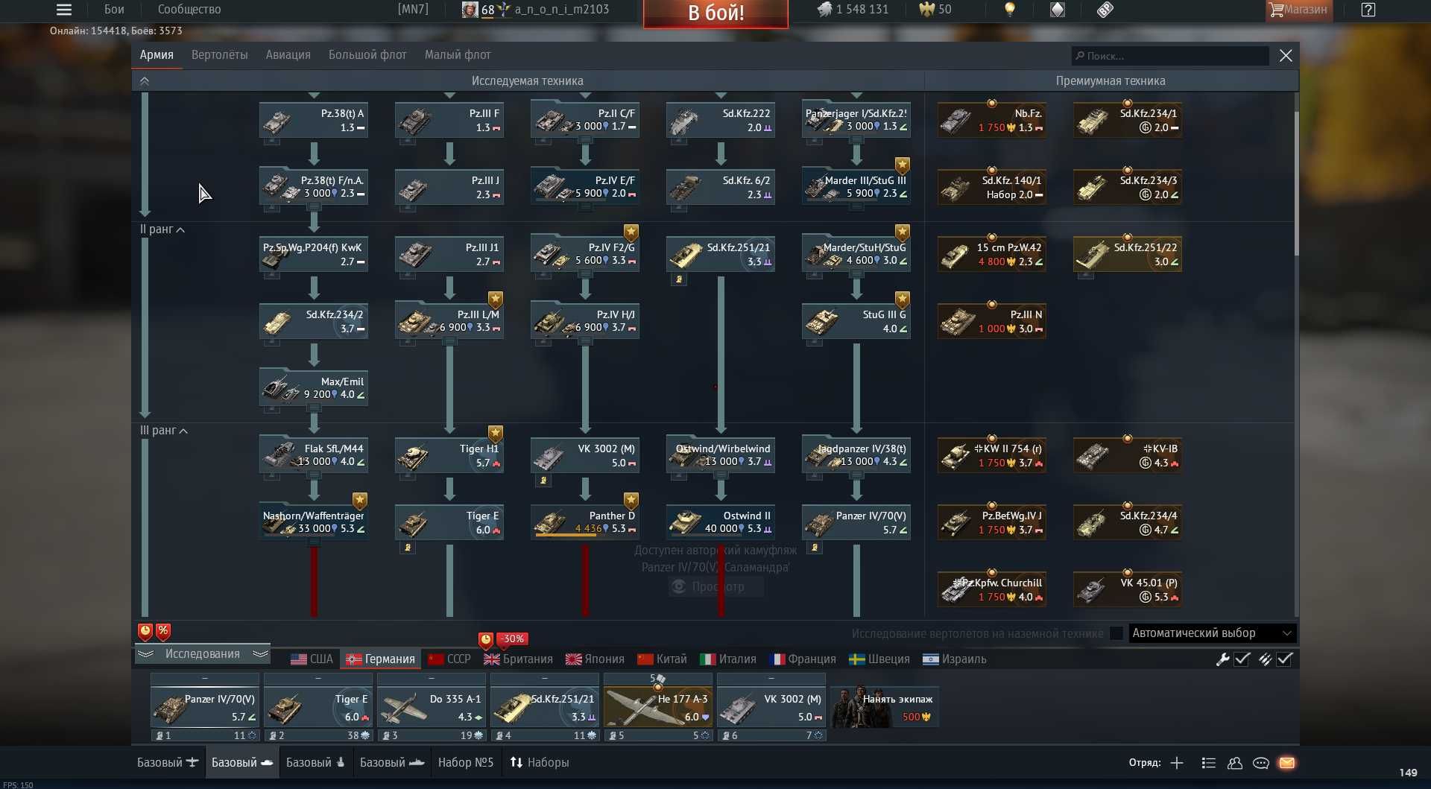This screenshot has height=789, width=1431.
Task: Open the Автоматический выбор dropdown
Action: [1213, 633]
